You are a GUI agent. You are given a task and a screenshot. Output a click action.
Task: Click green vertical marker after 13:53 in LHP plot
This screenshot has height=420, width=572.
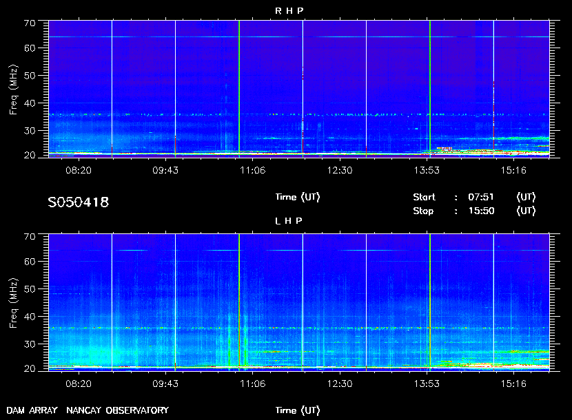click(x=430, y=302)
